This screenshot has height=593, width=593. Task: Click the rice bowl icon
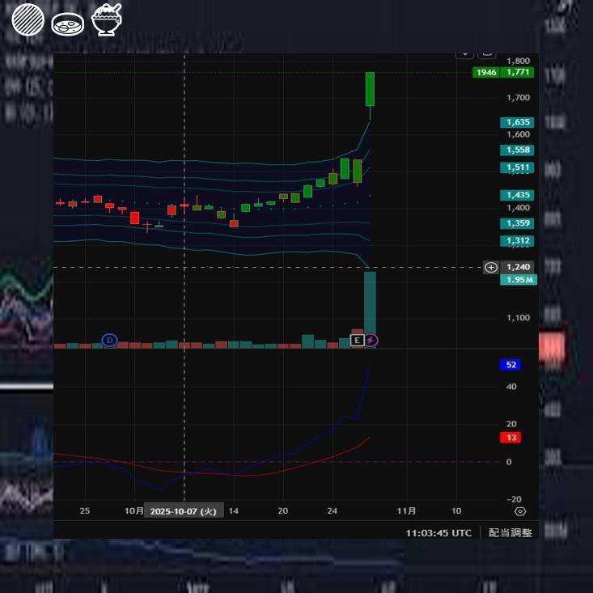[x=107, y=19]
